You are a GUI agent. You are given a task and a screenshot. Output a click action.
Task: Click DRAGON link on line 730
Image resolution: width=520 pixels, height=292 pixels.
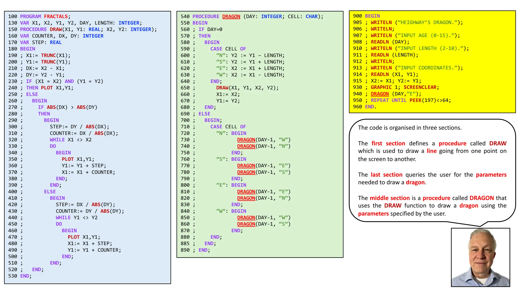pos(246,140)
